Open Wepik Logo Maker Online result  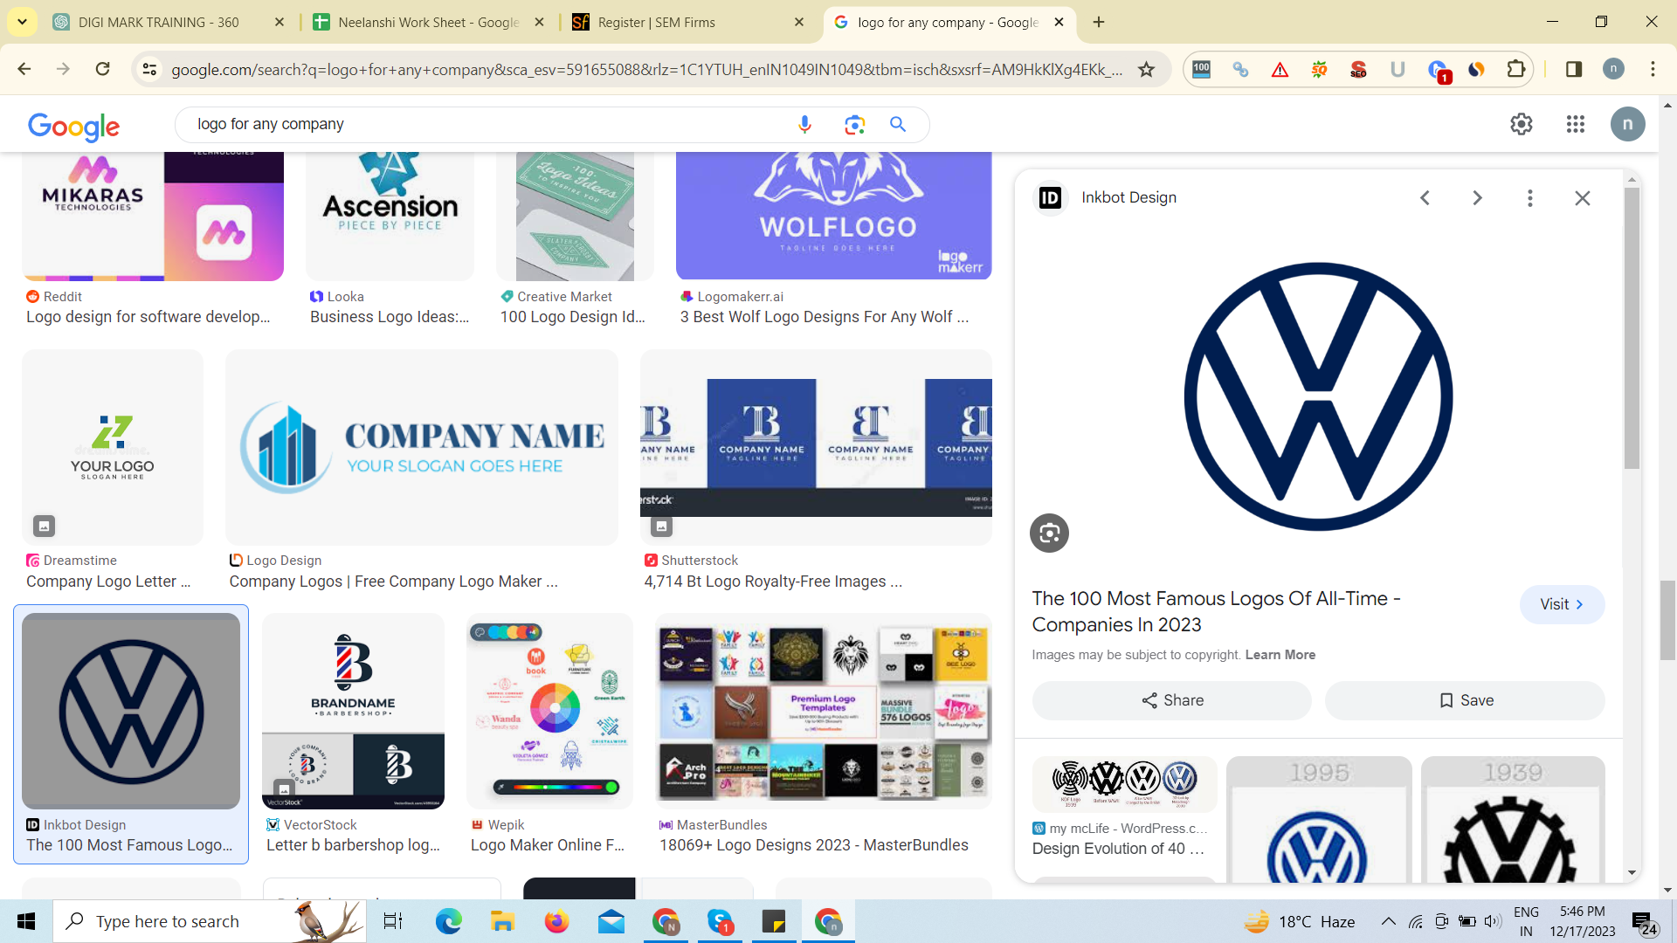tap(548, 845)
